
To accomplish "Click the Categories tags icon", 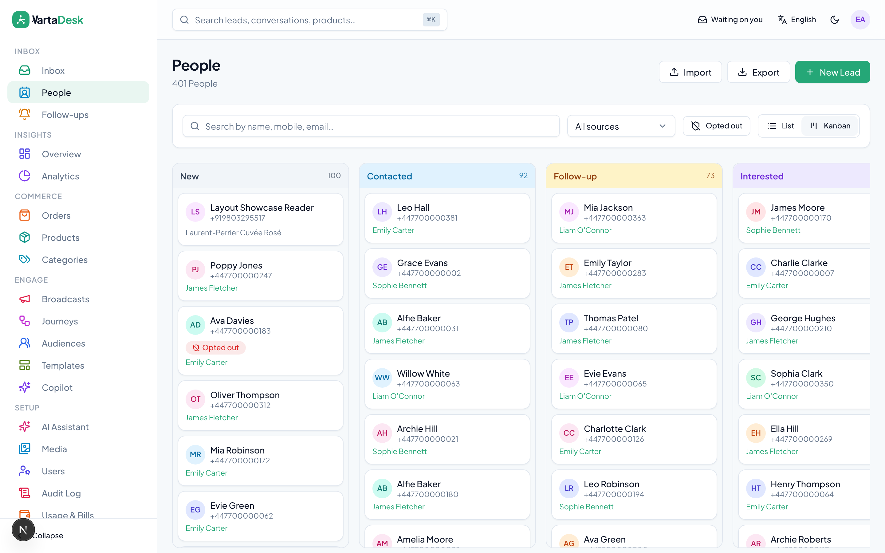I will [x=25, y=259].
